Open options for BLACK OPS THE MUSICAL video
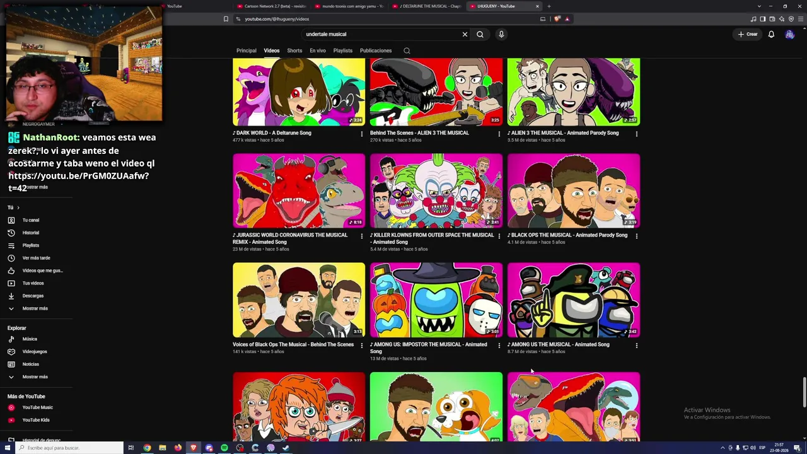This screenshot has width=807, height=454. (x=636, y=236)
